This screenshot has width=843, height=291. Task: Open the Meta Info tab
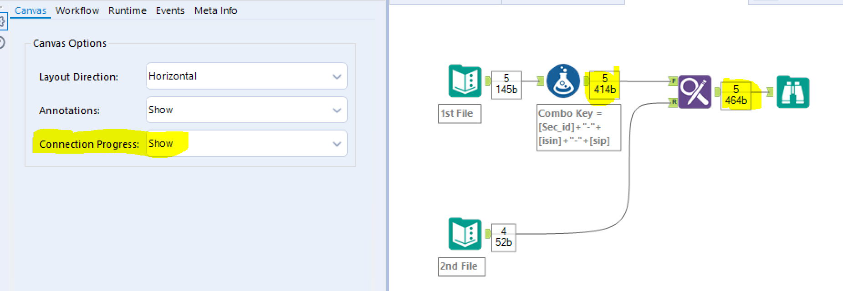pos(215,10)
